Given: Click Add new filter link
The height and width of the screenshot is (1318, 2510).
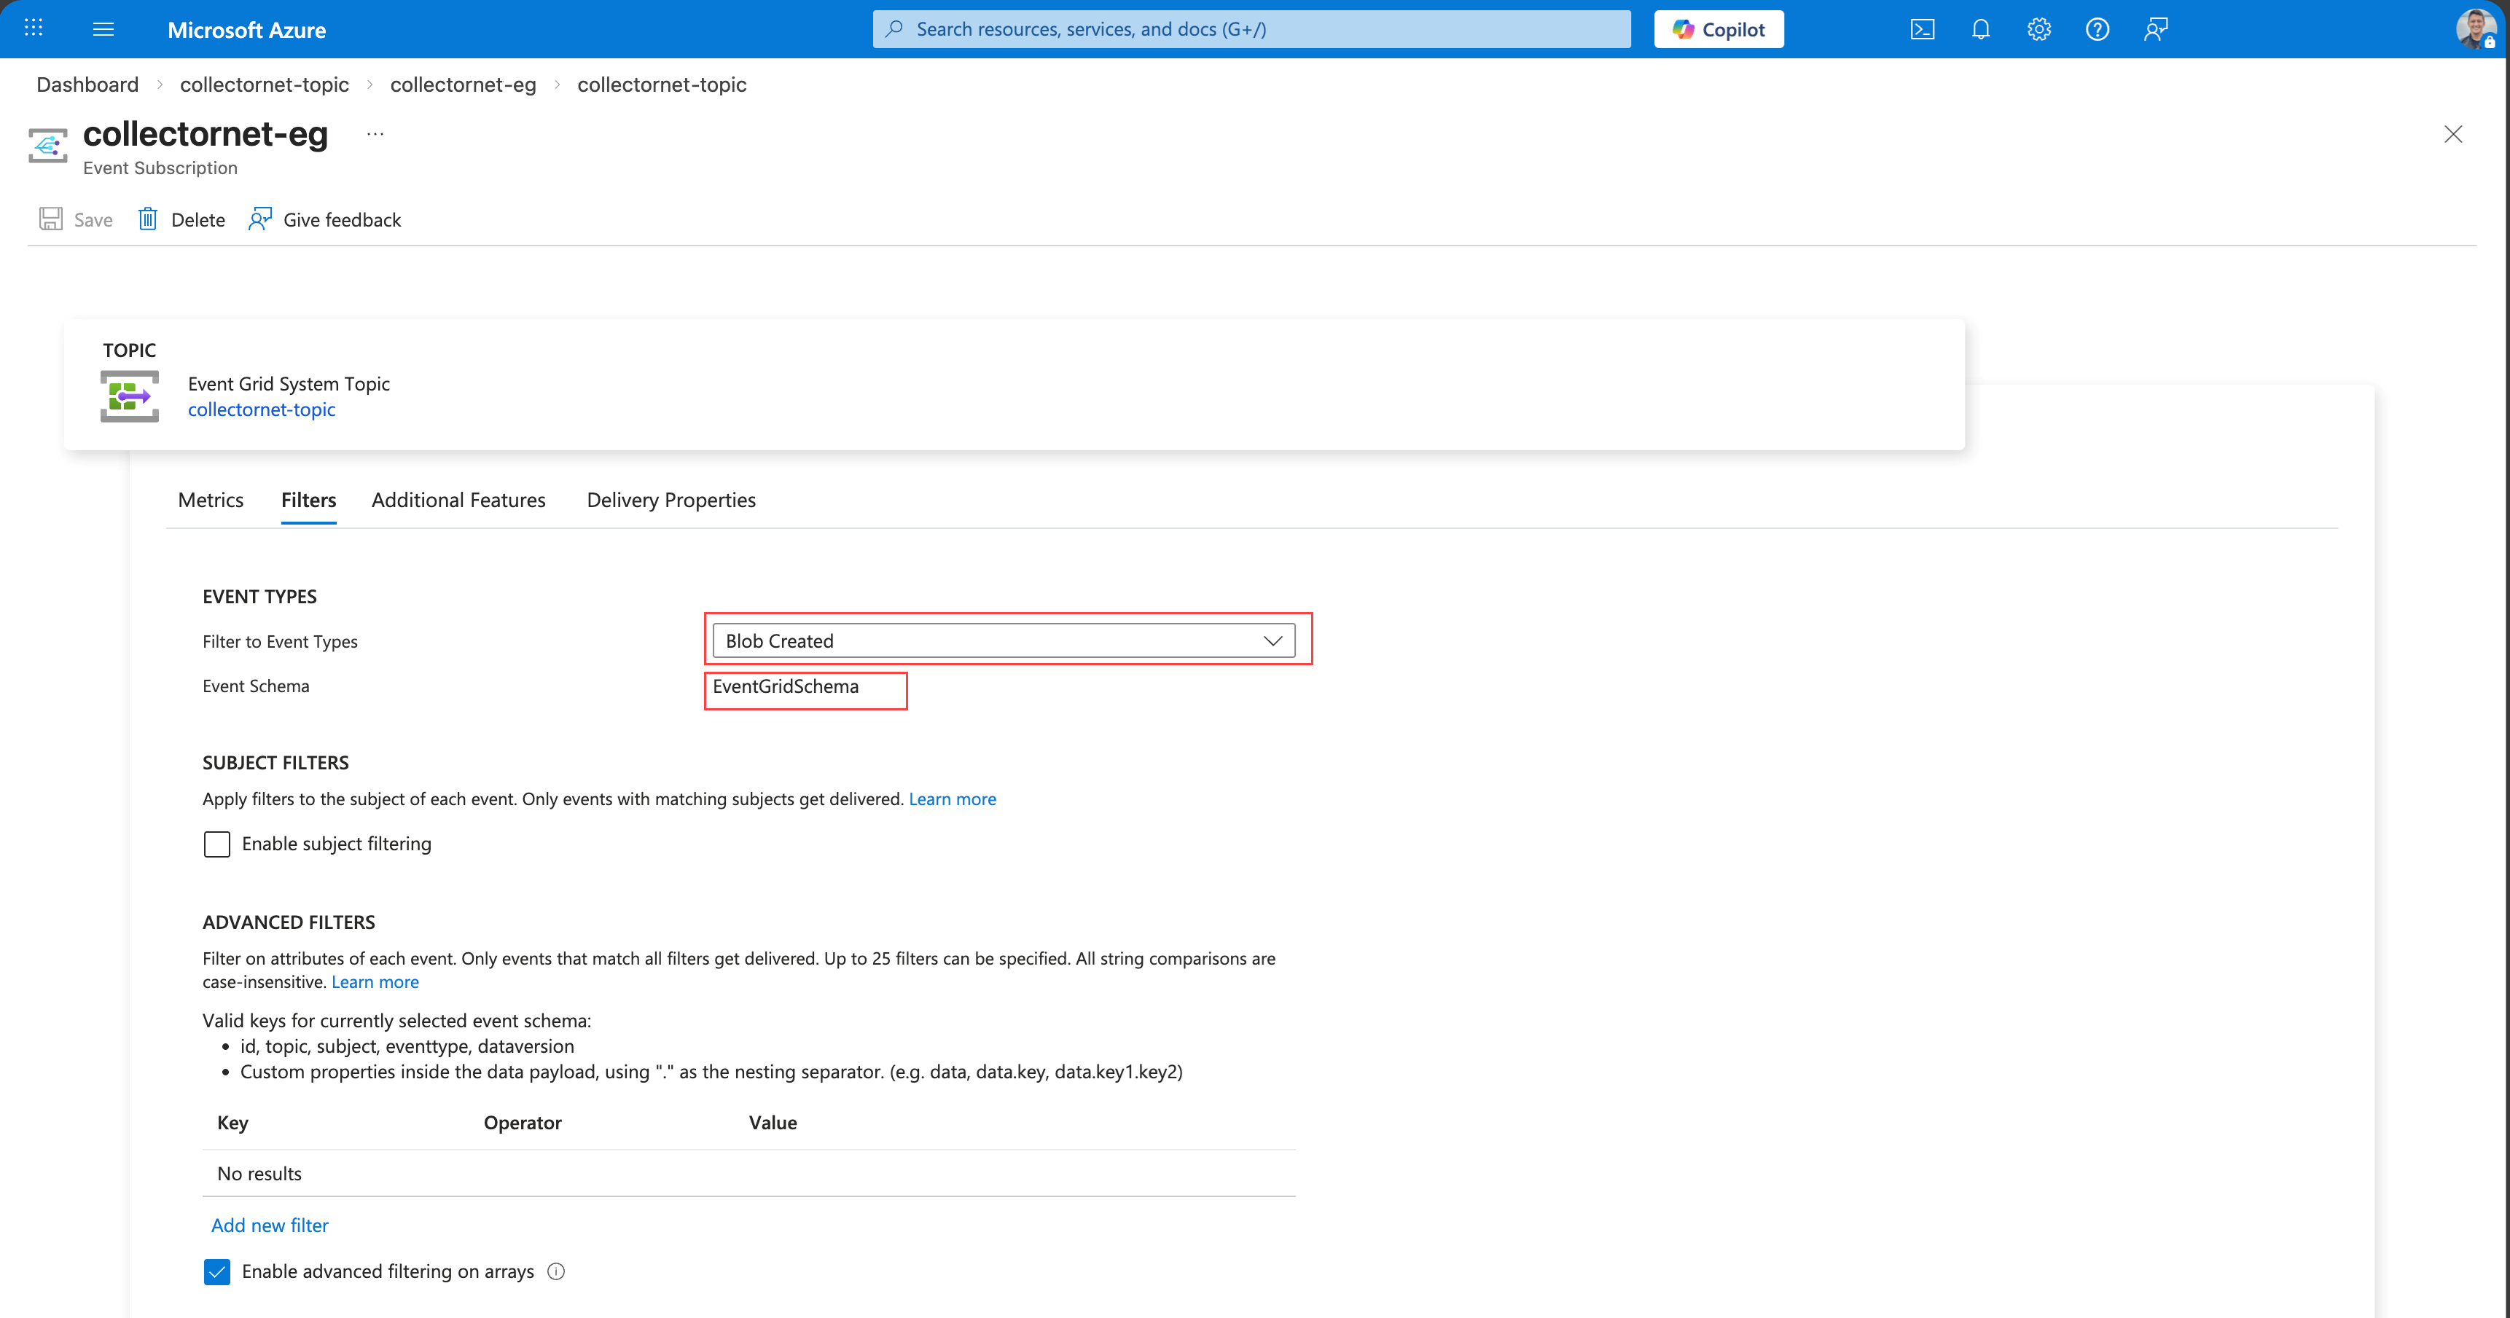Looking at the screenshot, I should [270, 1225].
